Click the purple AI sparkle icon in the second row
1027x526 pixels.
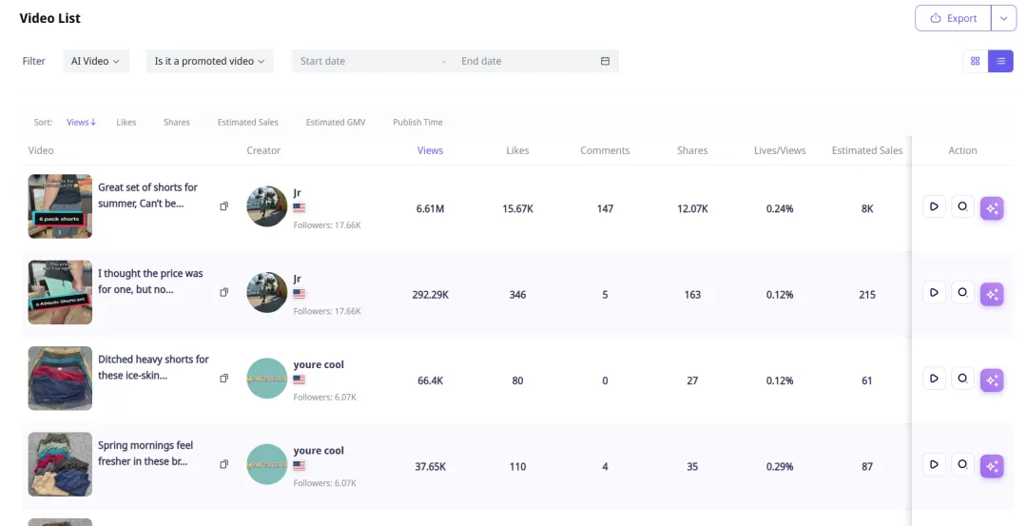click(x=992, y=294)
